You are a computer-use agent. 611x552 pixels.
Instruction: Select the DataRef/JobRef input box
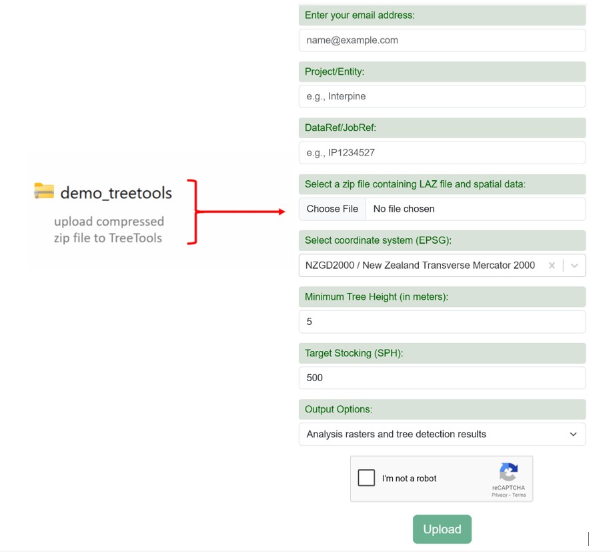coord(442,153)
